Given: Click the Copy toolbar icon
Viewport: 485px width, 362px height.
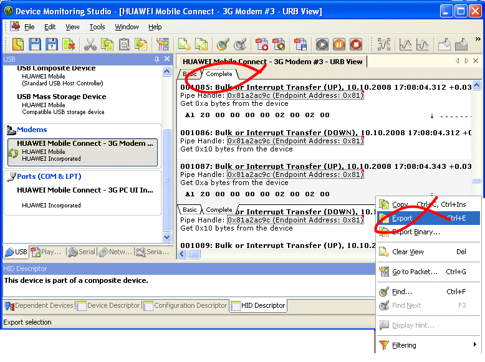Looking at the screenshot, I should (107, 44).
